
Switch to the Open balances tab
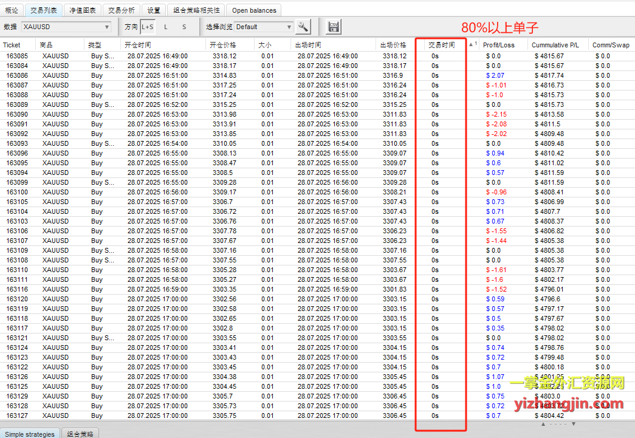pos(253,10)
